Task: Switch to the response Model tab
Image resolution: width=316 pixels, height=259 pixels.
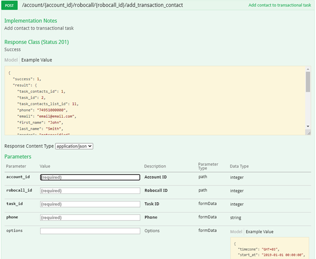Action: tap(11, 60)
